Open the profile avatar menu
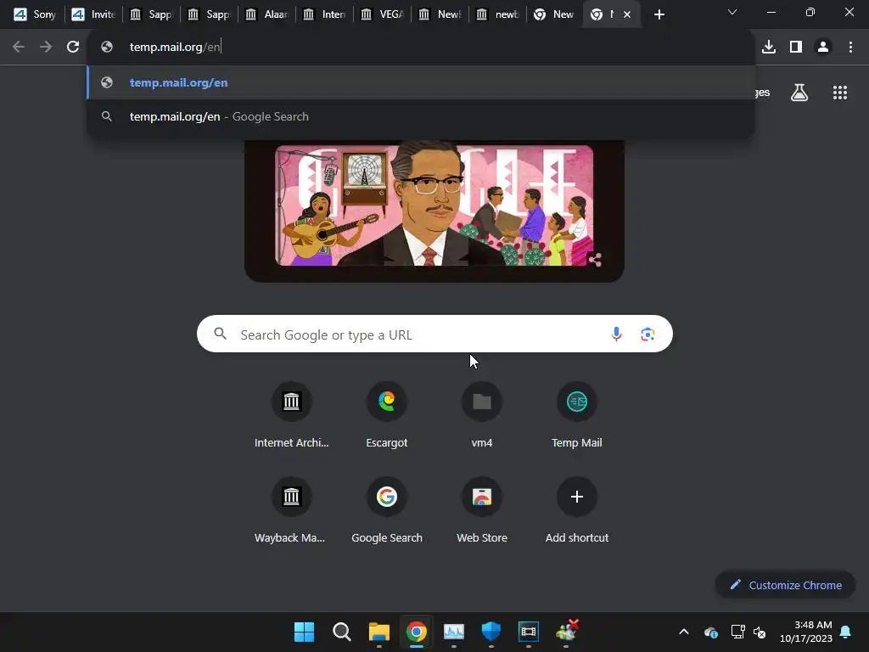Image resolution: width=869 pixels, height=652 pixels. [x=823, y=47]
